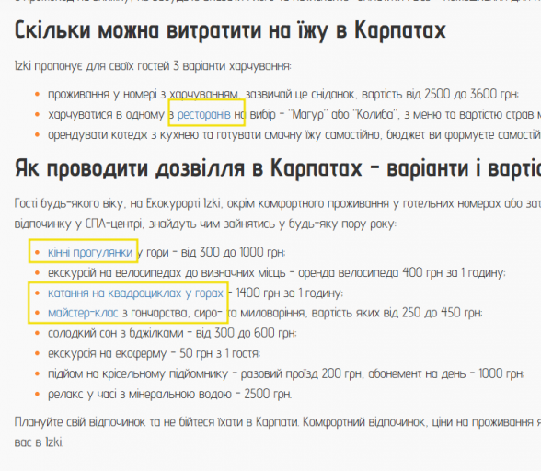Click text "від 300 до 1000 грн"
The image size is (541, 471).
pyautogui.click(x=234, y=253)
